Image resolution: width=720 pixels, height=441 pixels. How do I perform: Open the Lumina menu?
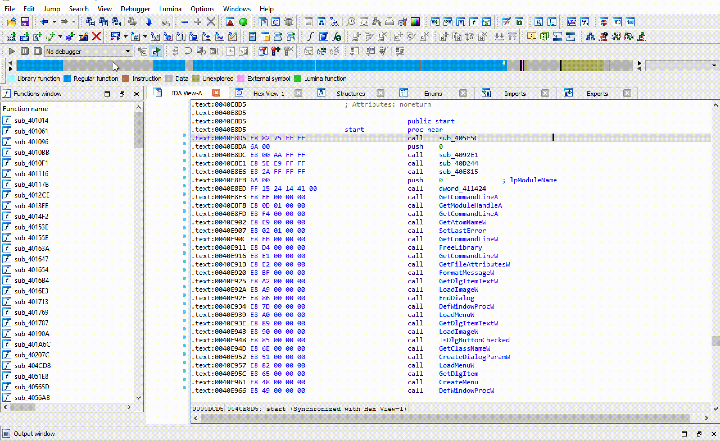(170, 9)
